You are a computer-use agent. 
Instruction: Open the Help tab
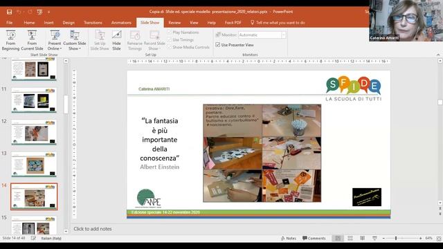[x=211, y=23]
